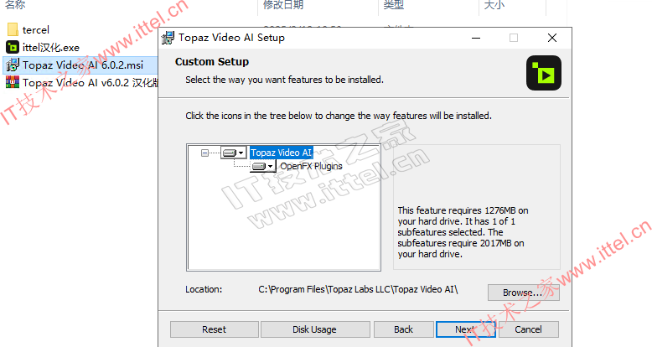652x347 pixels.
Task: Proceed with the Next button
Action: [x=466, y=329]
